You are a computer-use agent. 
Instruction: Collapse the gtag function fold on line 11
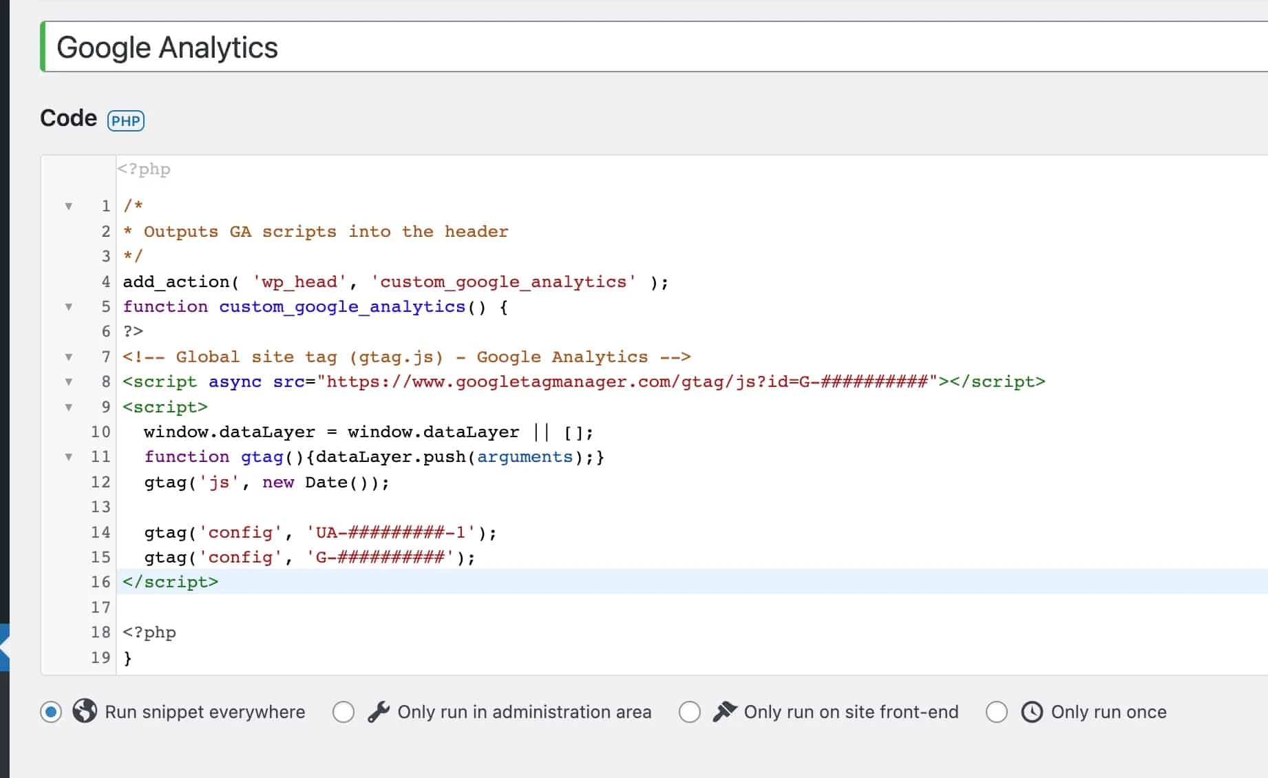tap(68, 456)
